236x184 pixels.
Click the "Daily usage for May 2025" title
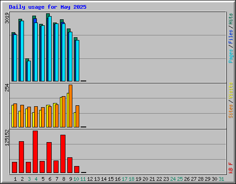coord(47,7)
